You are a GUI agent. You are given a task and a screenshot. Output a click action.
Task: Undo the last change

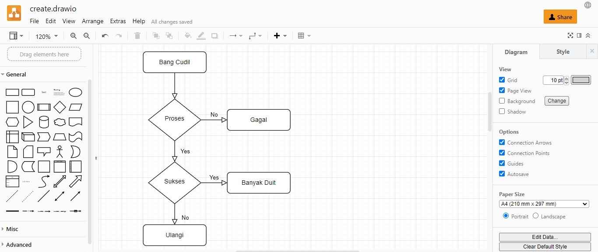(x=105, y=36)
